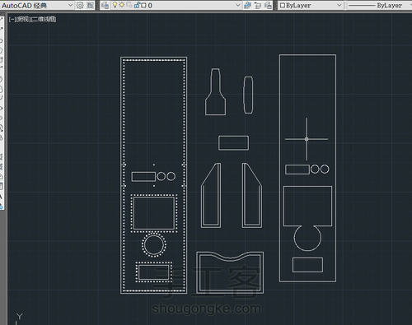Open the Layer Properties Manager icon
Viewport: 412px width, 325px height.
pos(105,5)
